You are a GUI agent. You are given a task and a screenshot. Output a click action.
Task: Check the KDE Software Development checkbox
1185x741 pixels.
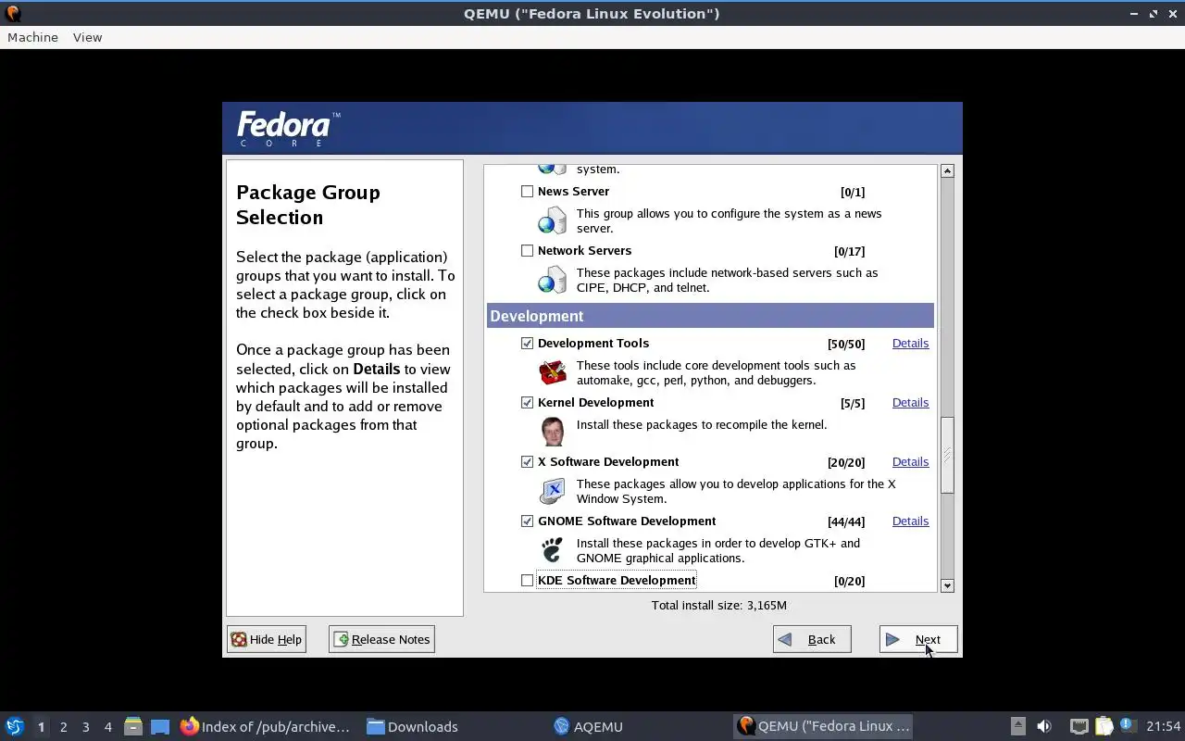527,580
